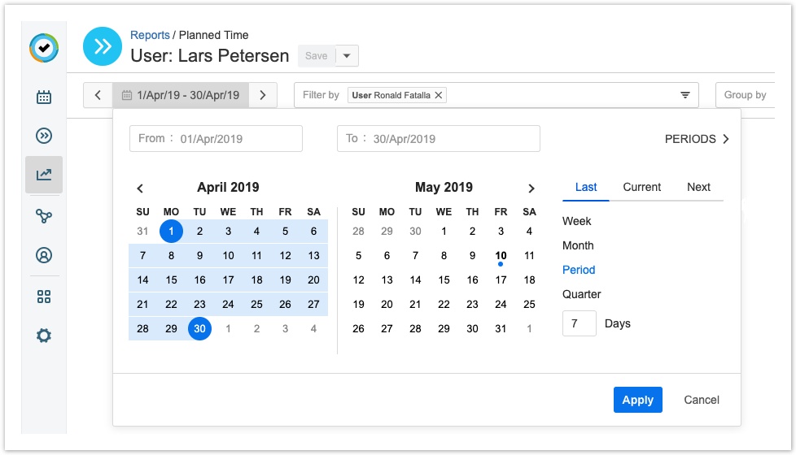Open the reports chart icon in sidebar
This screenshot has height=455, width=796.
click(44, 175)
